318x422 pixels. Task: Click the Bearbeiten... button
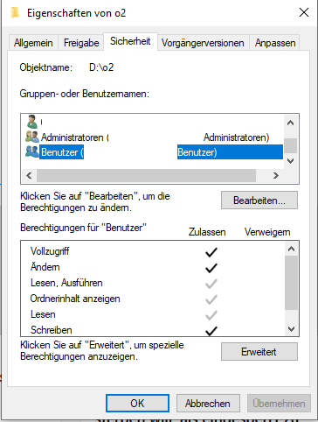(x=259, y=200)
